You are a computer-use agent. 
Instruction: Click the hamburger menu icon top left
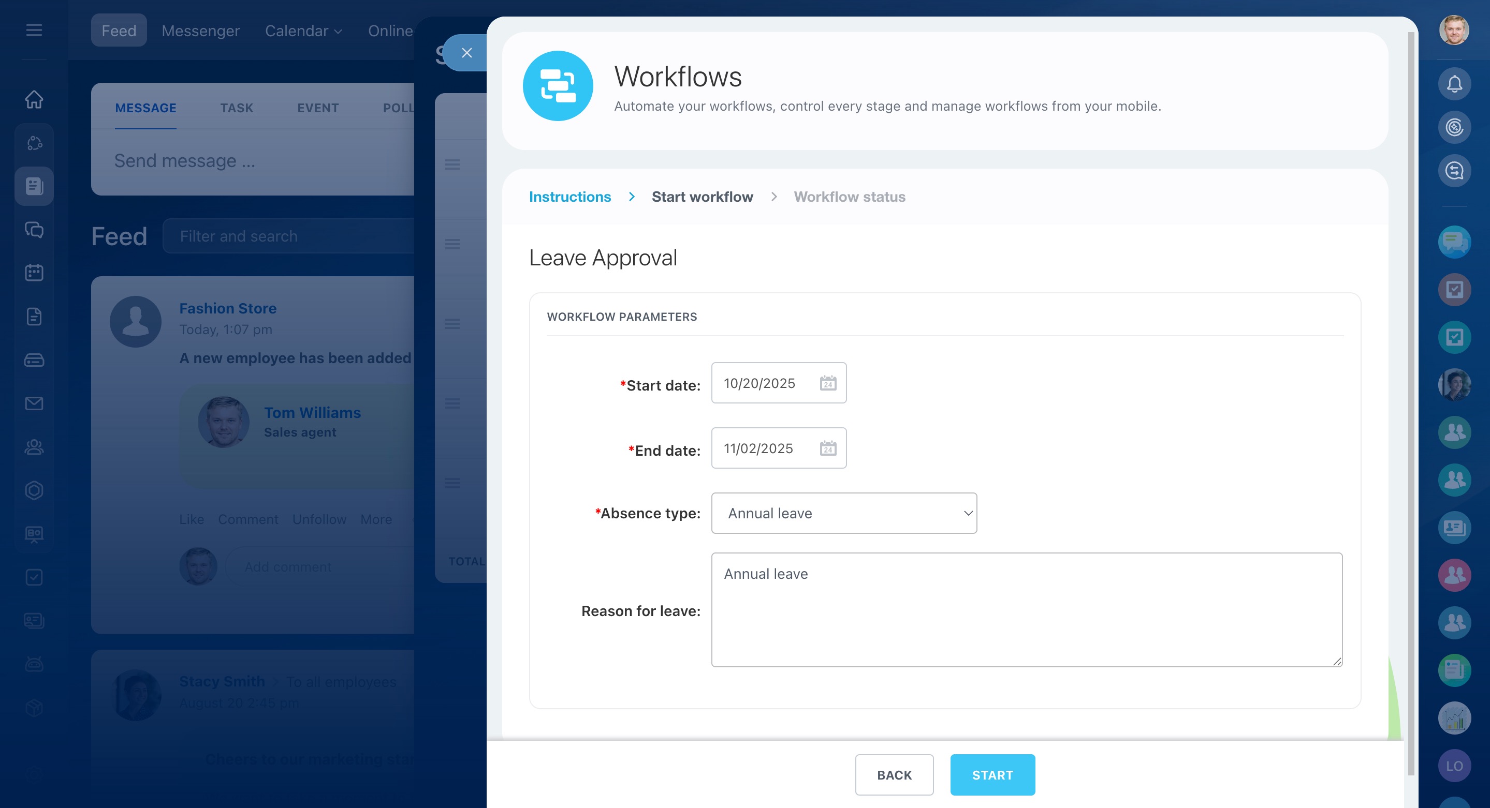(x=34, y=30)
